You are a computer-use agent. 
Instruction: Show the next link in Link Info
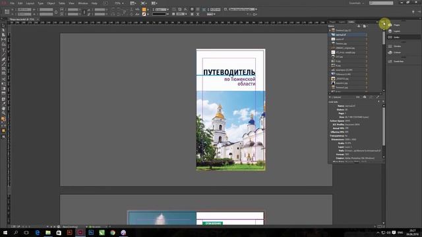(383, 101)
